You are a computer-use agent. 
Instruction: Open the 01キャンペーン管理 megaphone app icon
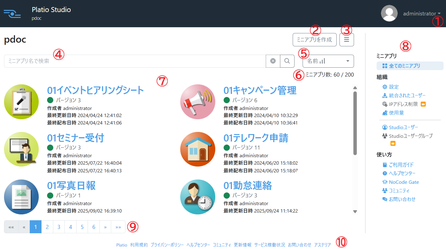tap(198, 102)
